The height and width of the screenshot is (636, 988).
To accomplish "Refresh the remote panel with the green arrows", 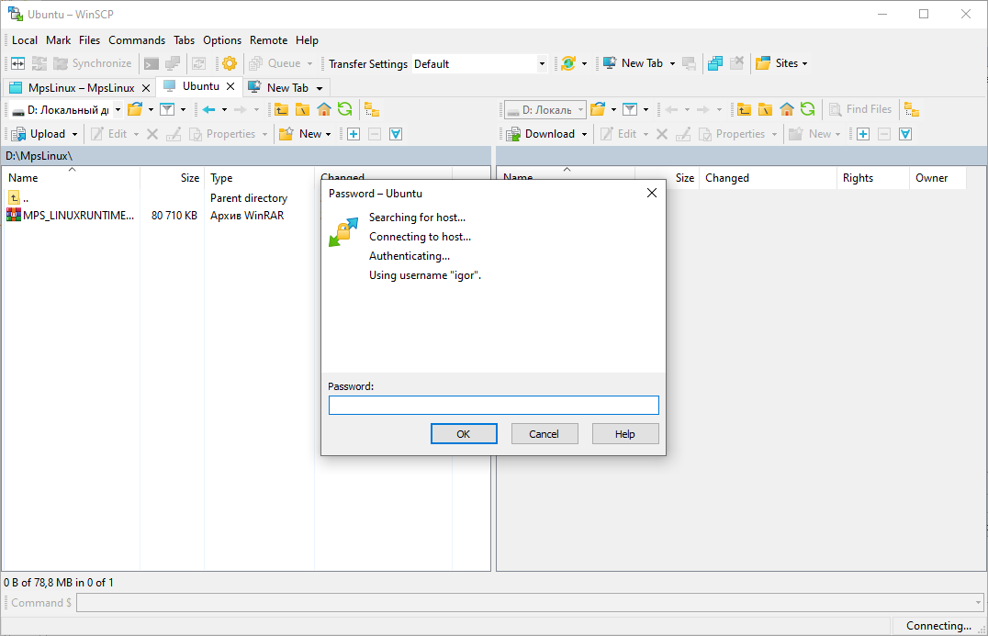I will [808, 109].
